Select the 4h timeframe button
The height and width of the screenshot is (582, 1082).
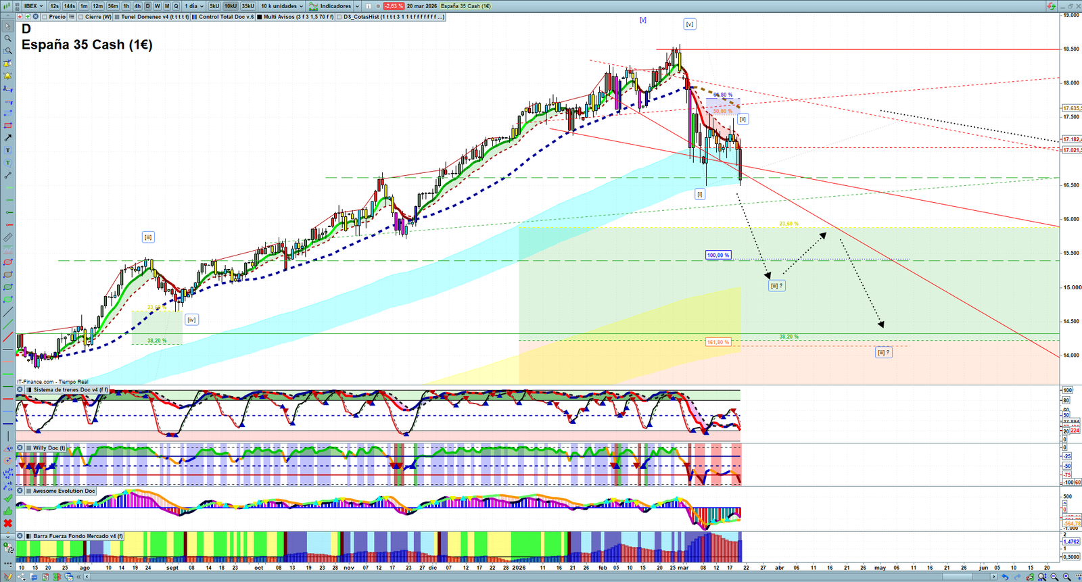(x=137, y=6)
